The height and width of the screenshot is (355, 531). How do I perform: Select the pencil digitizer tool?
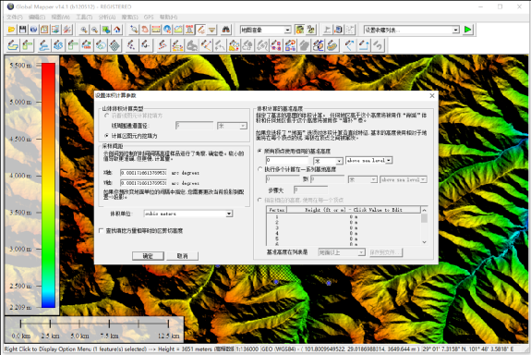pos(200,30)
